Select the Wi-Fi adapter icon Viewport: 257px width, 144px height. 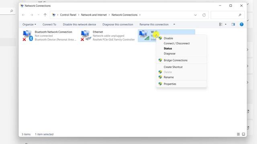(144, 35)
